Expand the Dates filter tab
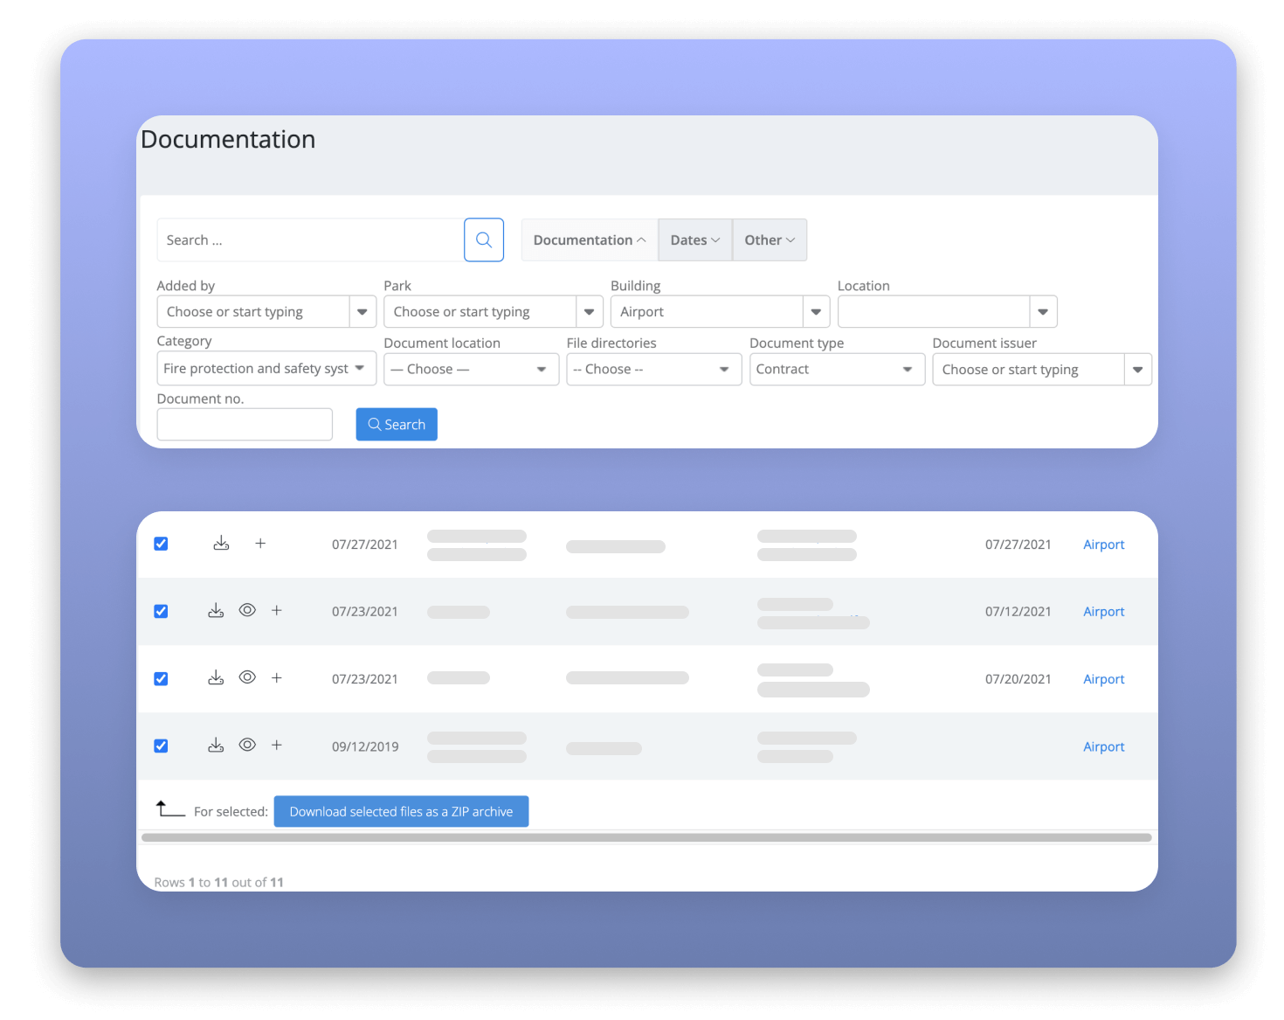1284x1020 pixels. point(695,240)
